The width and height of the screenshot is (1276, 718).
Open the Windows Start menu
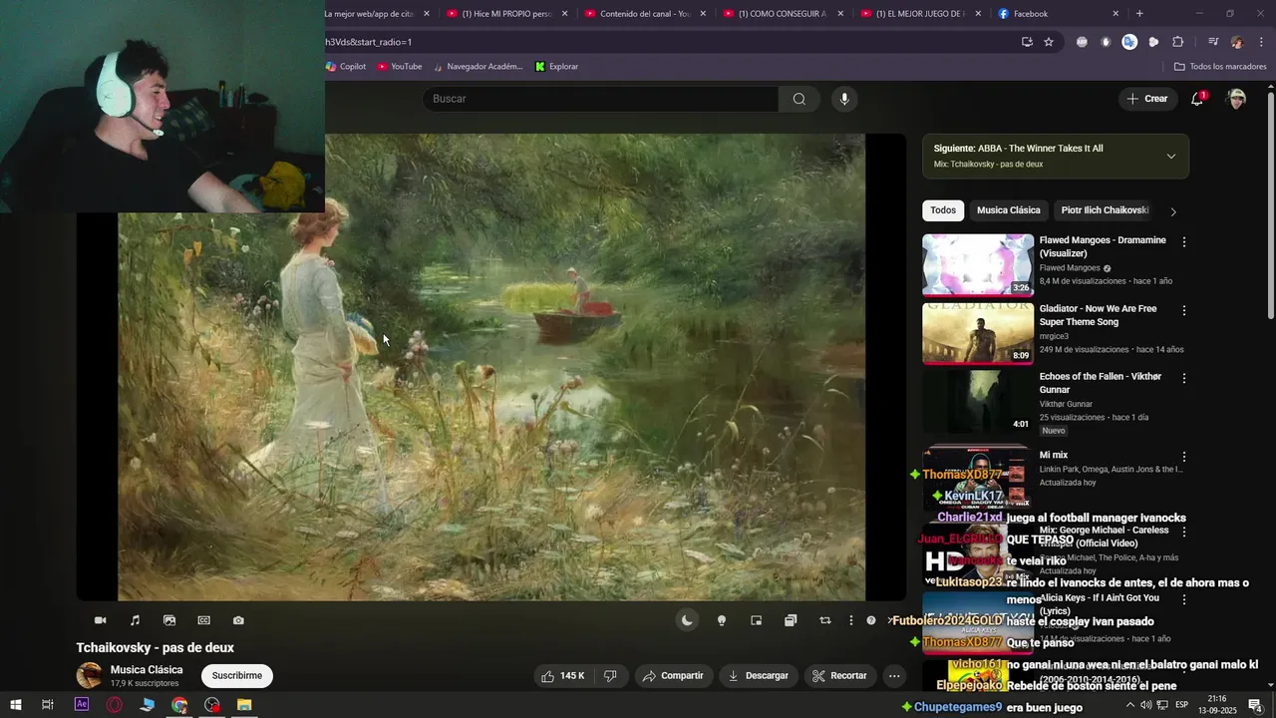[x=15, y=705]
